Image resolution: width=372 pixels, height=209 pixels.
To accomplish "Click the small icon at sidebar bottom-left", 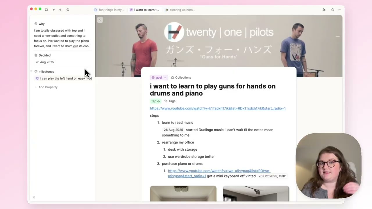I will pos(34,197).
